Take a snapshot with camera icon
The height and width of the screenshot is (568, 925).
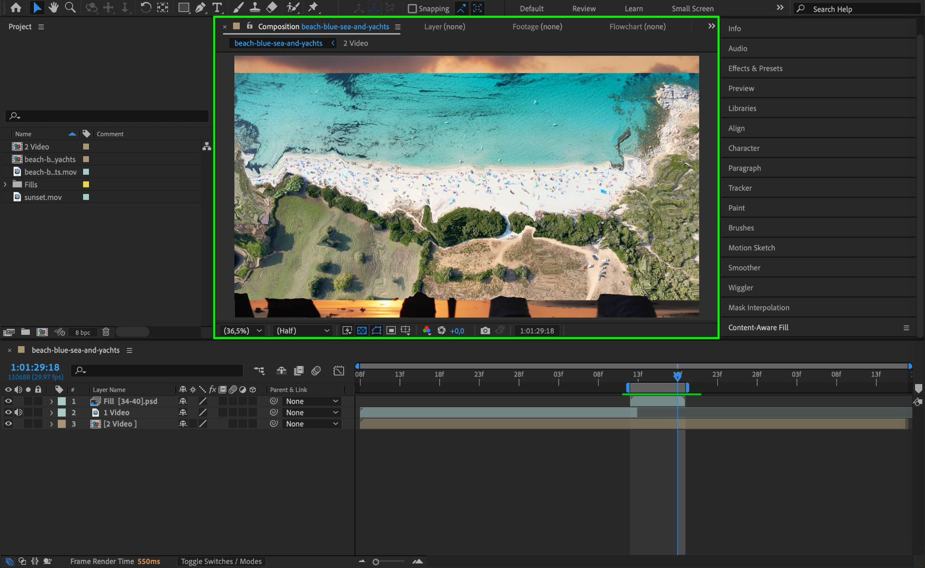(x=485, y=331)
